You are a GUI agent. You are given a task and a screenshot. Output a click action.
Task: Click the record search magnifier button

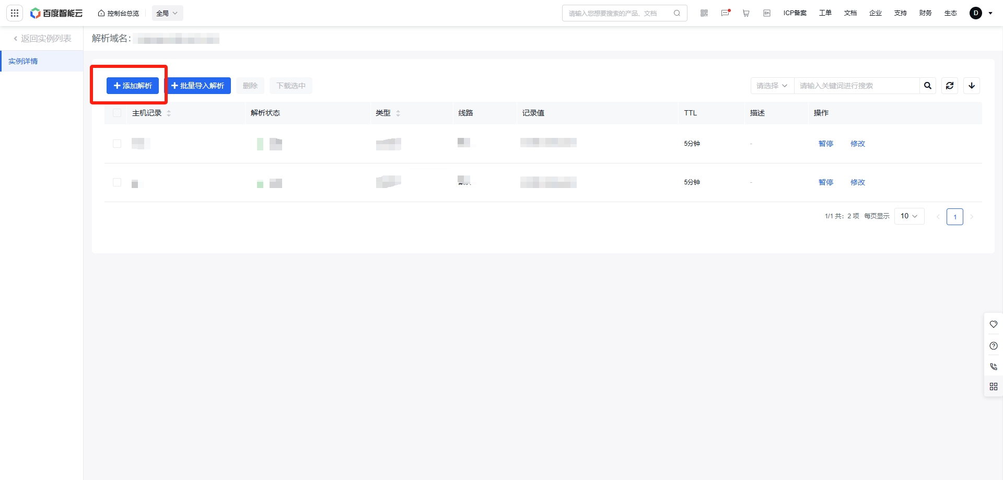click(x=928, y=86)
